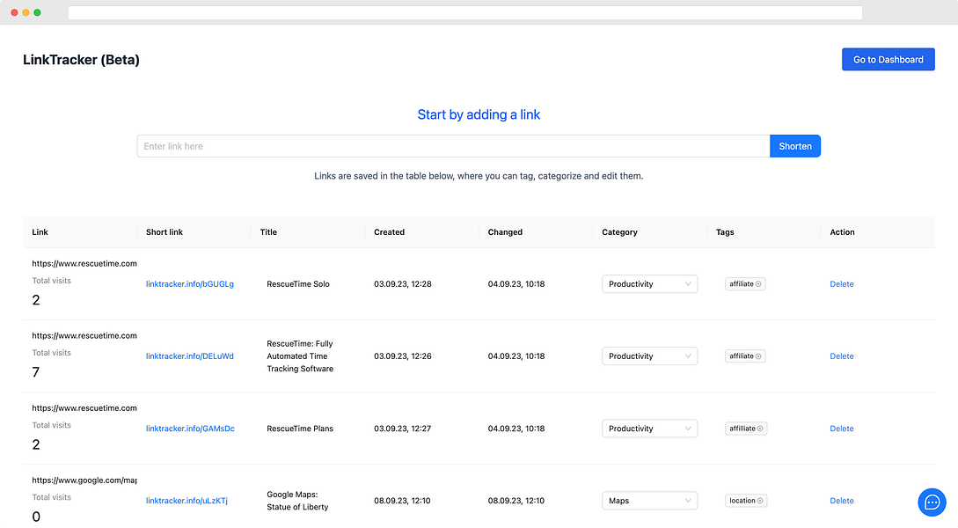
Task: Open the chat support bubble
Action: 932,502
